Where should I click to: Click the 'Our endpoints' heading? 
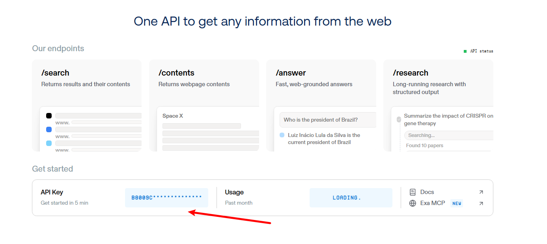tap(58, 48)
